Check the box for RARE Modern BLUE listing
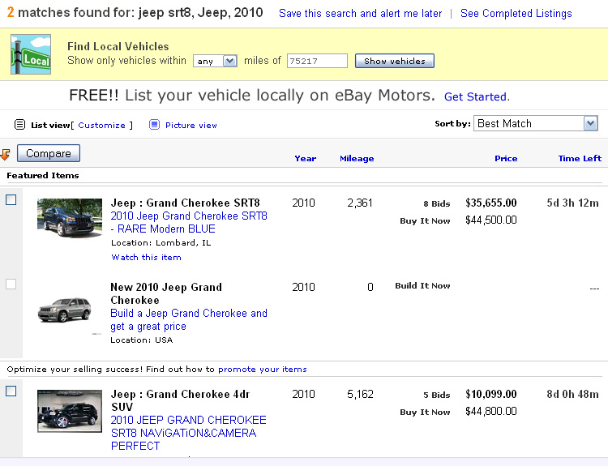The width and height of the screenshot is (608, 466). (x=11, y=200)
